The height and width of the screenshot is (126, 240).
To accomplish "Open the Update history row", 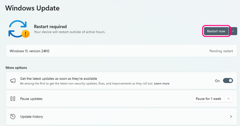I will (120, 116).
